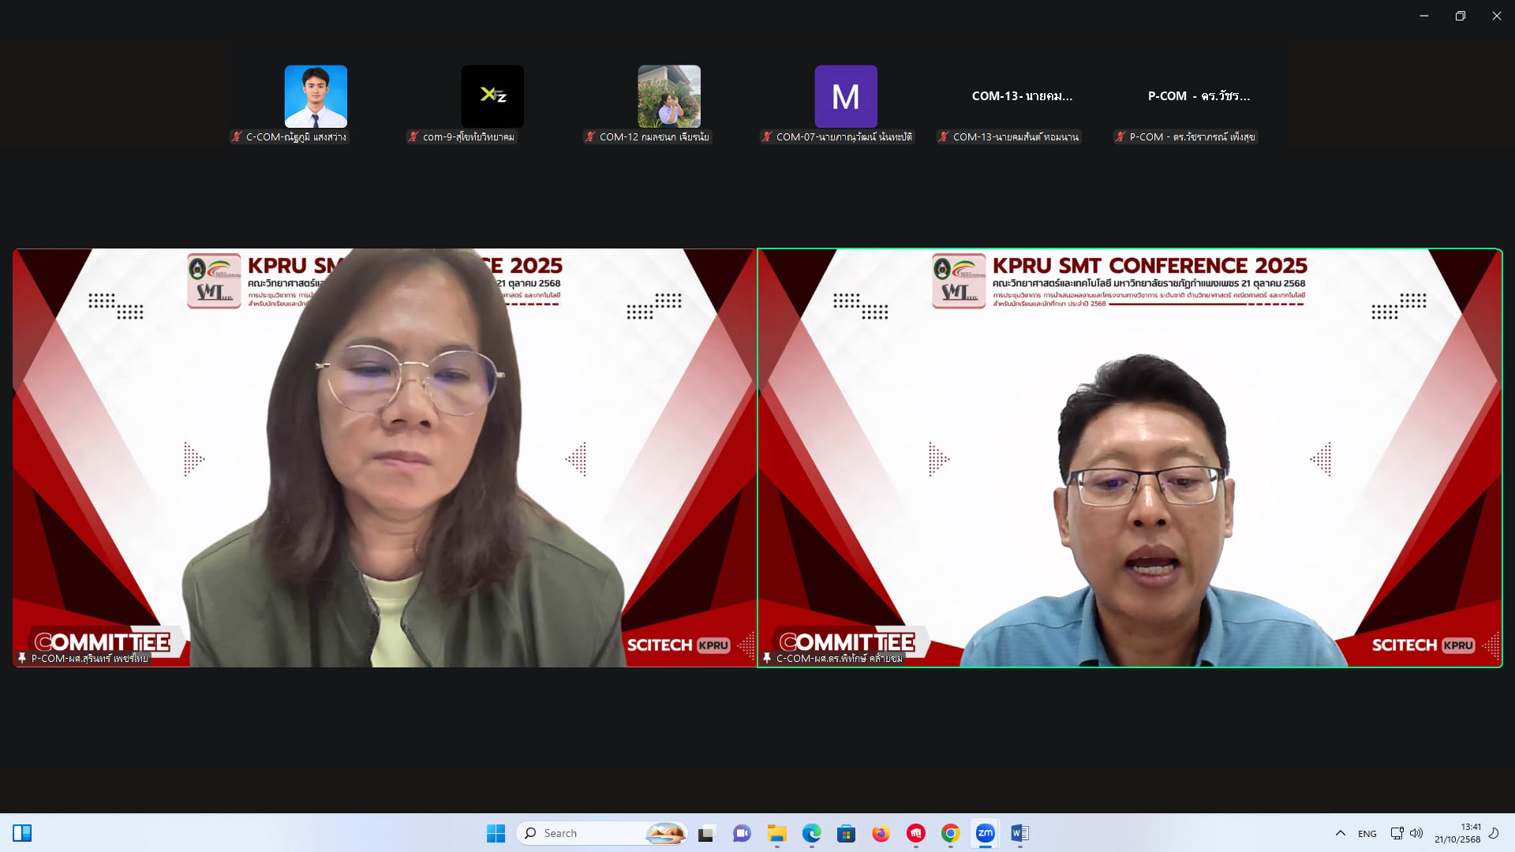
Task: Open Microsoft Store from taskbar
Action: (x=846, y=833)
